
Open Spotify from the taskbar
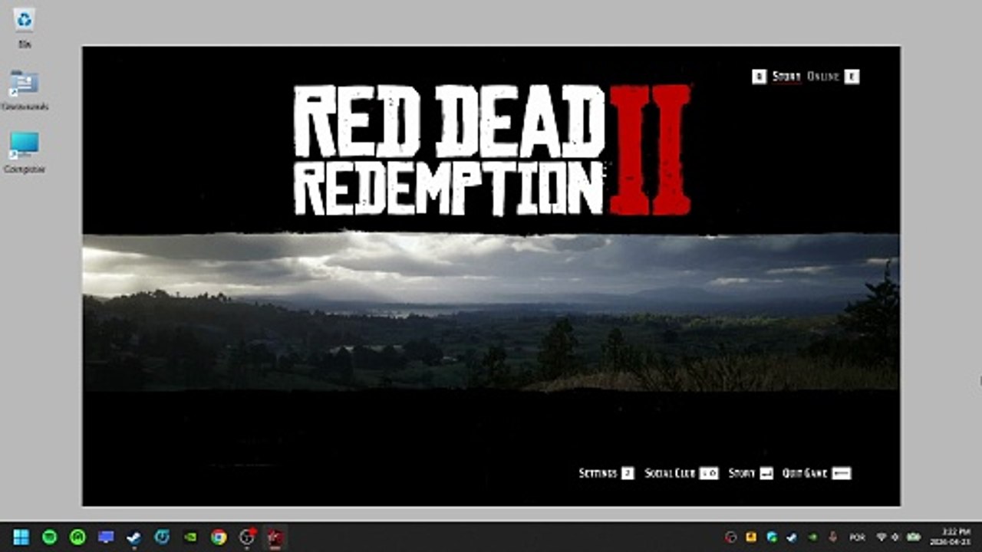[x=50, y=537]
